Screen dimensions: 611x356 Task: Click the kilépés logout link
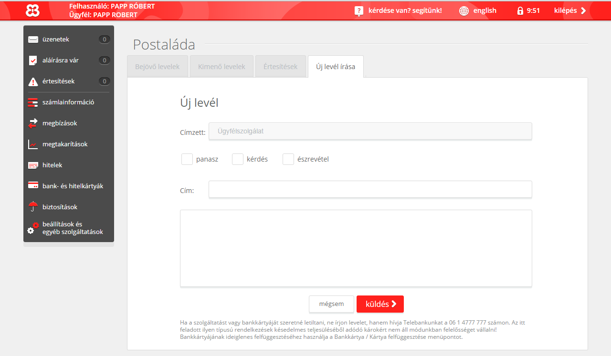pos(565,10)
